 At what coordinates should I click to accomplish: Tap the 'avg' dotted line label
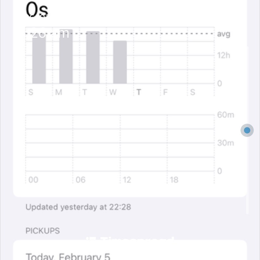coord(224,34)
